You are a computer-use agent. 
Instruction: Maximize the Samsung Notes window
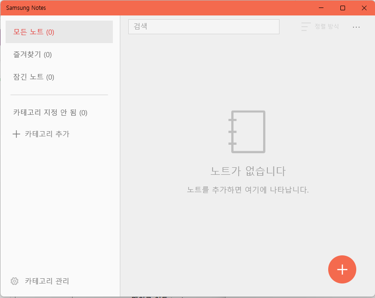pos(343,8)
